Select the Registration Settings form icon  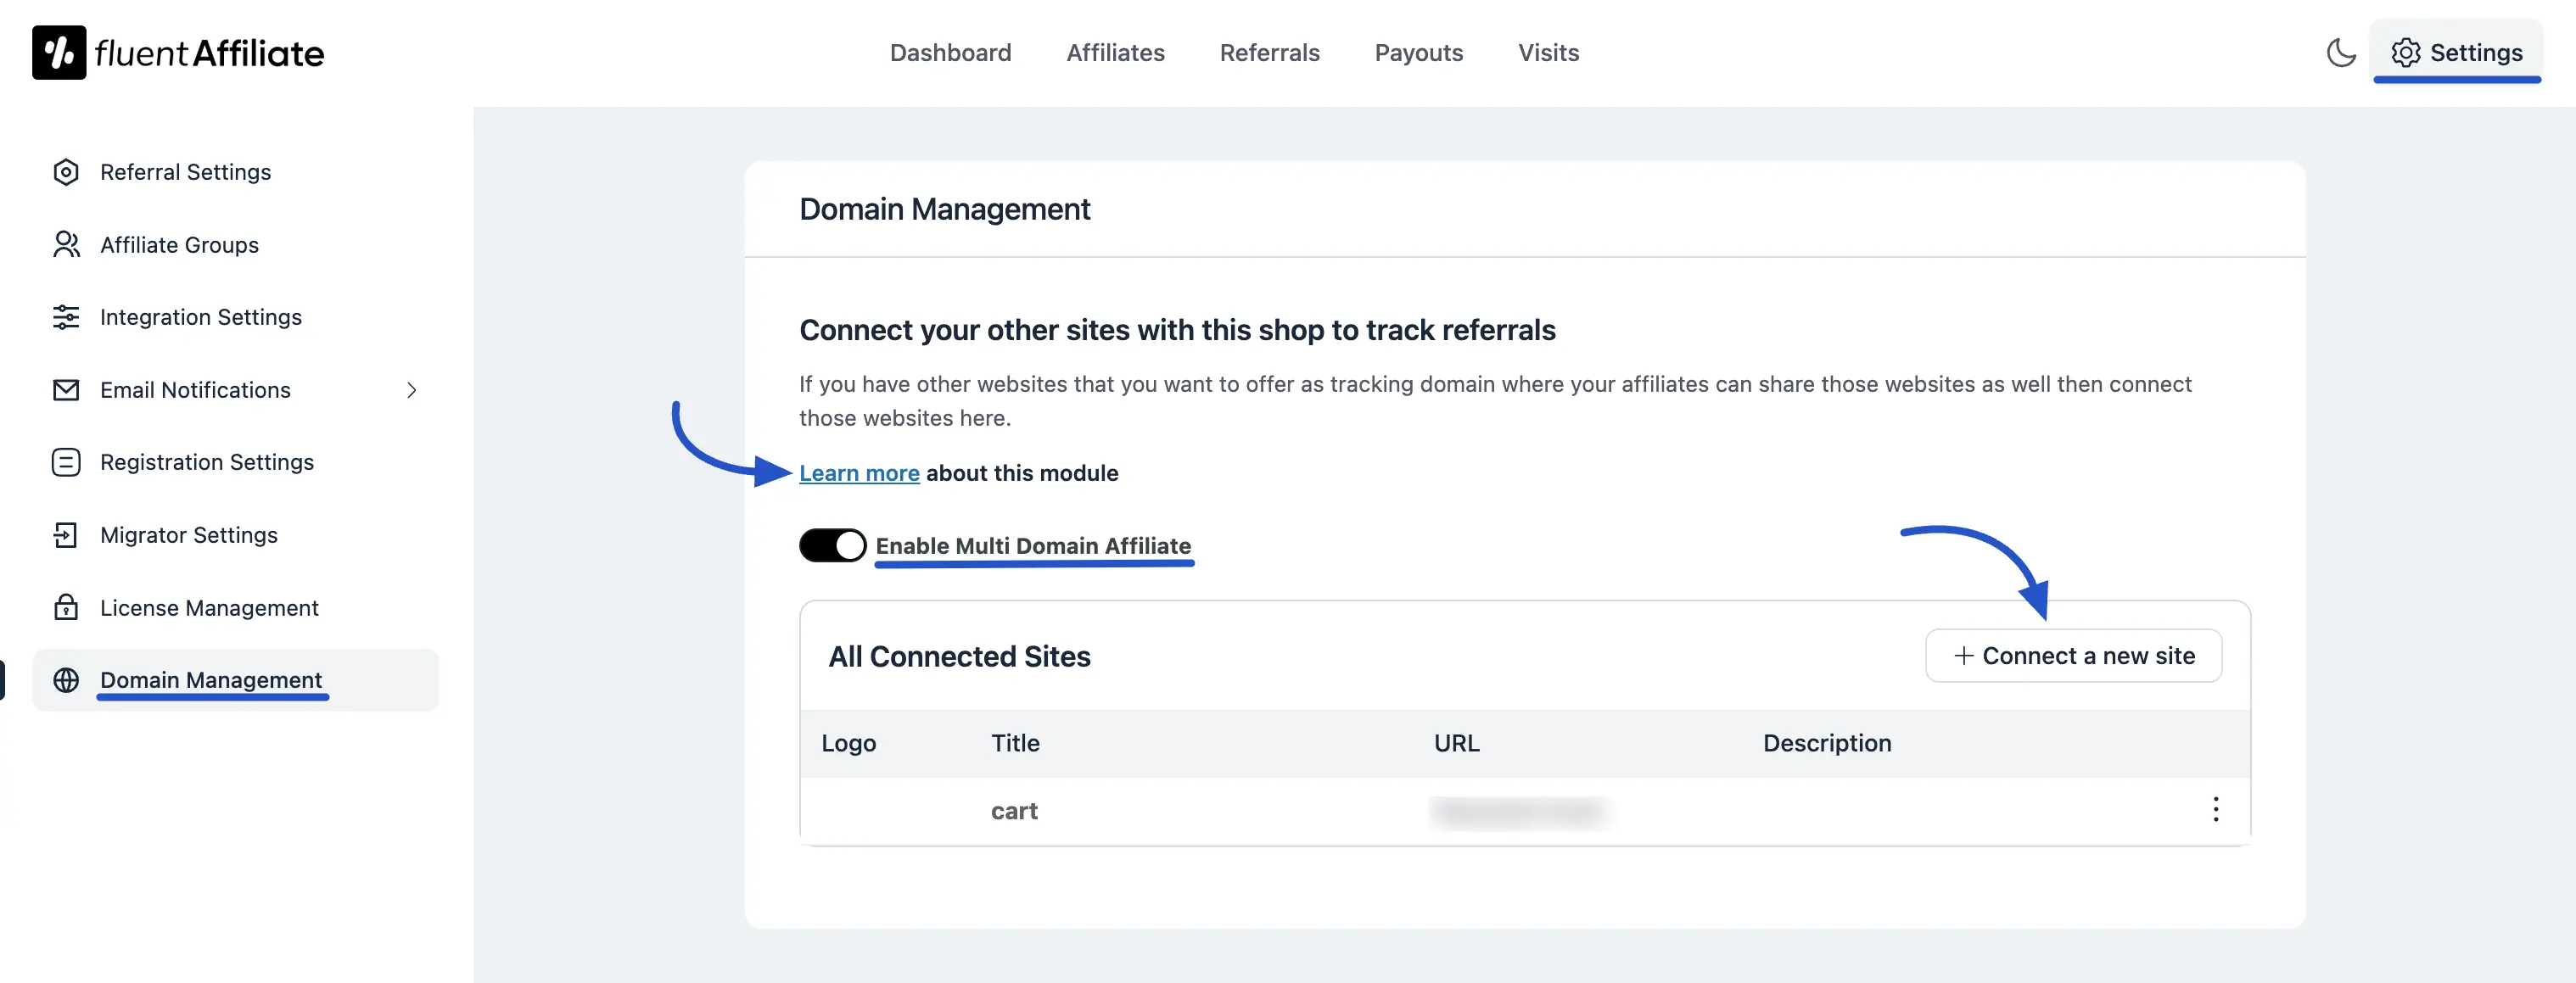(x=66, y=462)
